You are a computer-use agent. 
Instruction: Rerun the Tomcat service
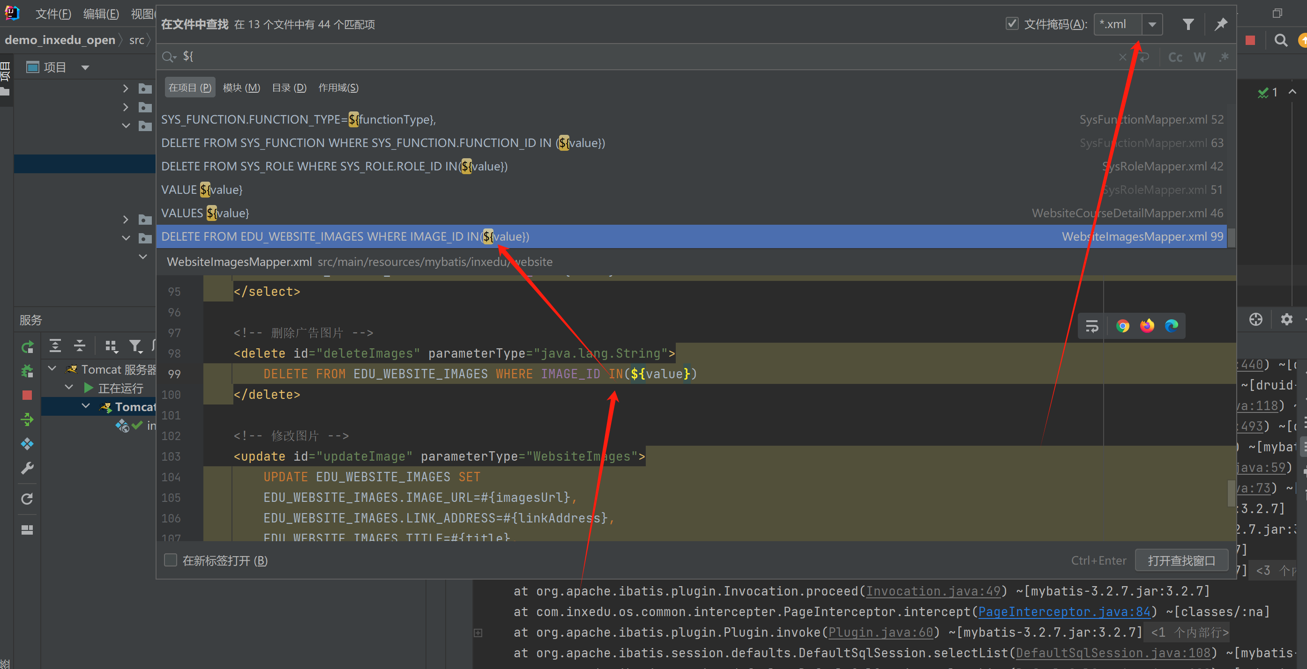tap(27, 346)
